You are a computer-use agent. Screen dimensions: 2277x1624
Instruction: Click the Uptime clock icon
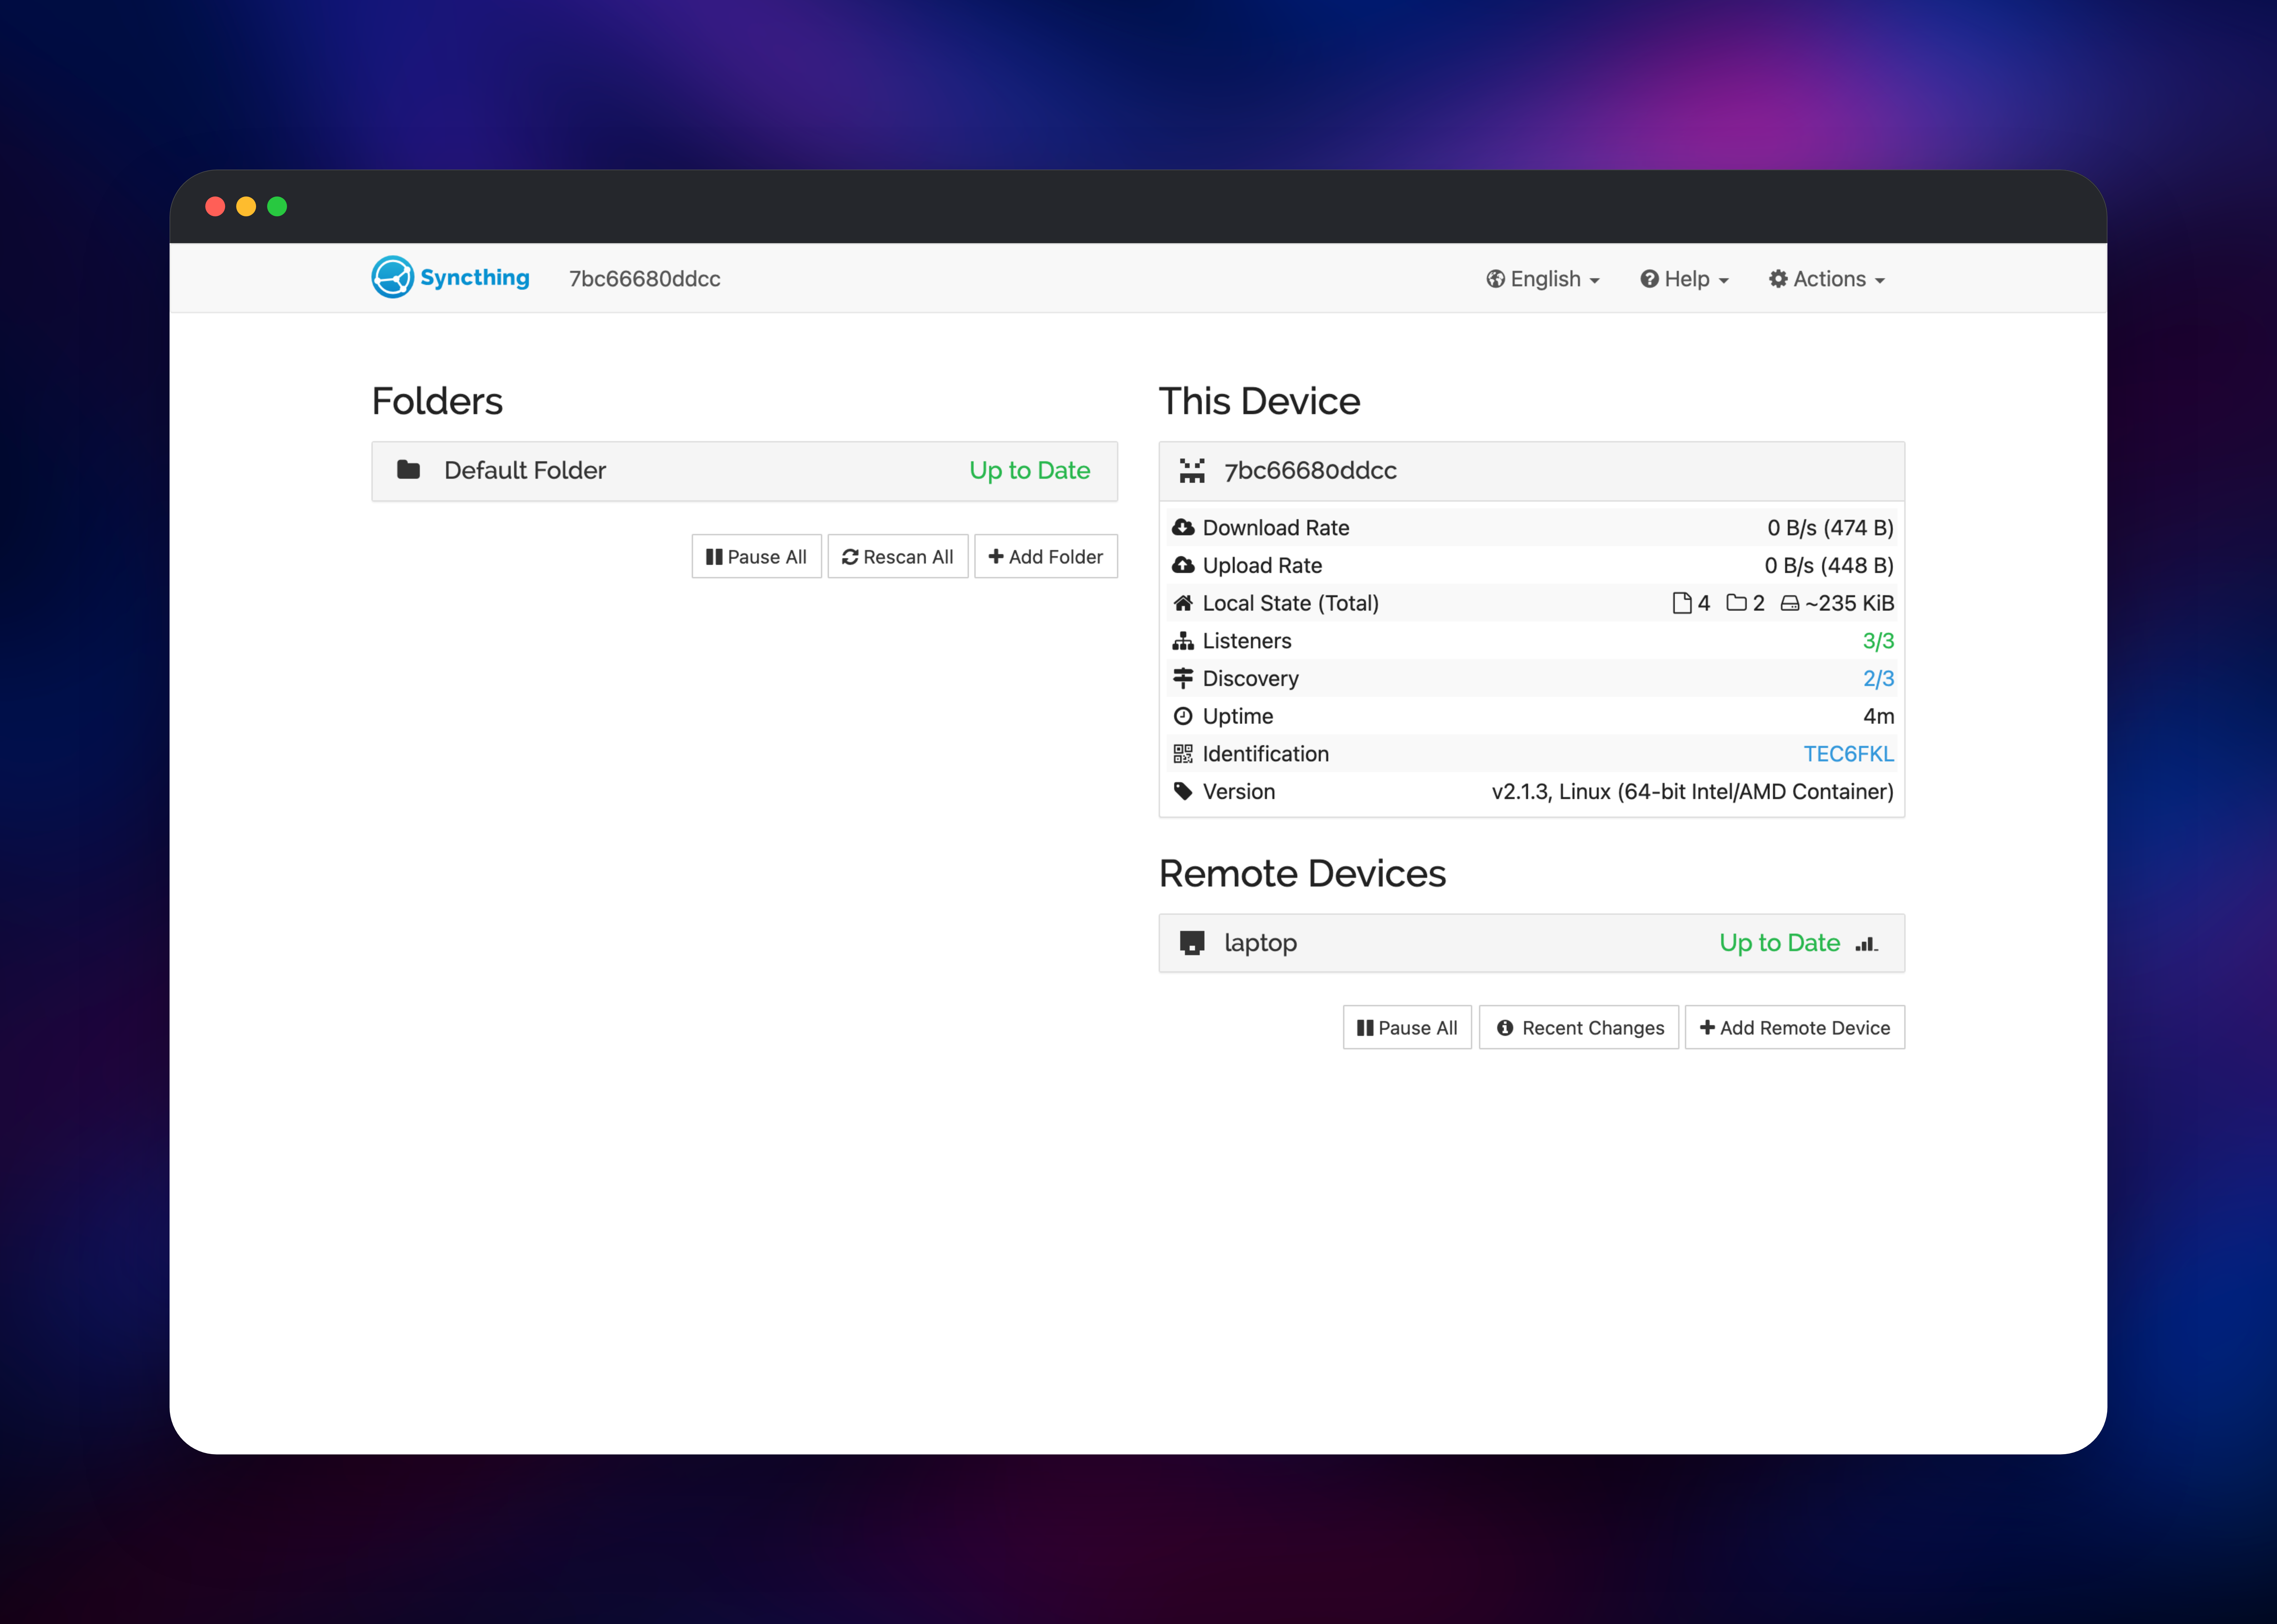click(x=1183, y=716)
